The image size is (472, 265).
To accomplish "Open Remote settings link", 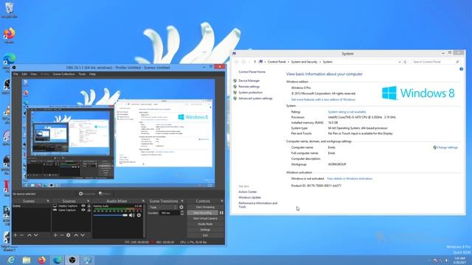I will 249,87.
